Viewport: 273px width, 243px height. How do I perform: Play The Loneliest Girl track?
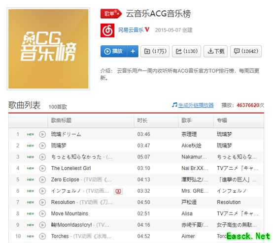42,168
